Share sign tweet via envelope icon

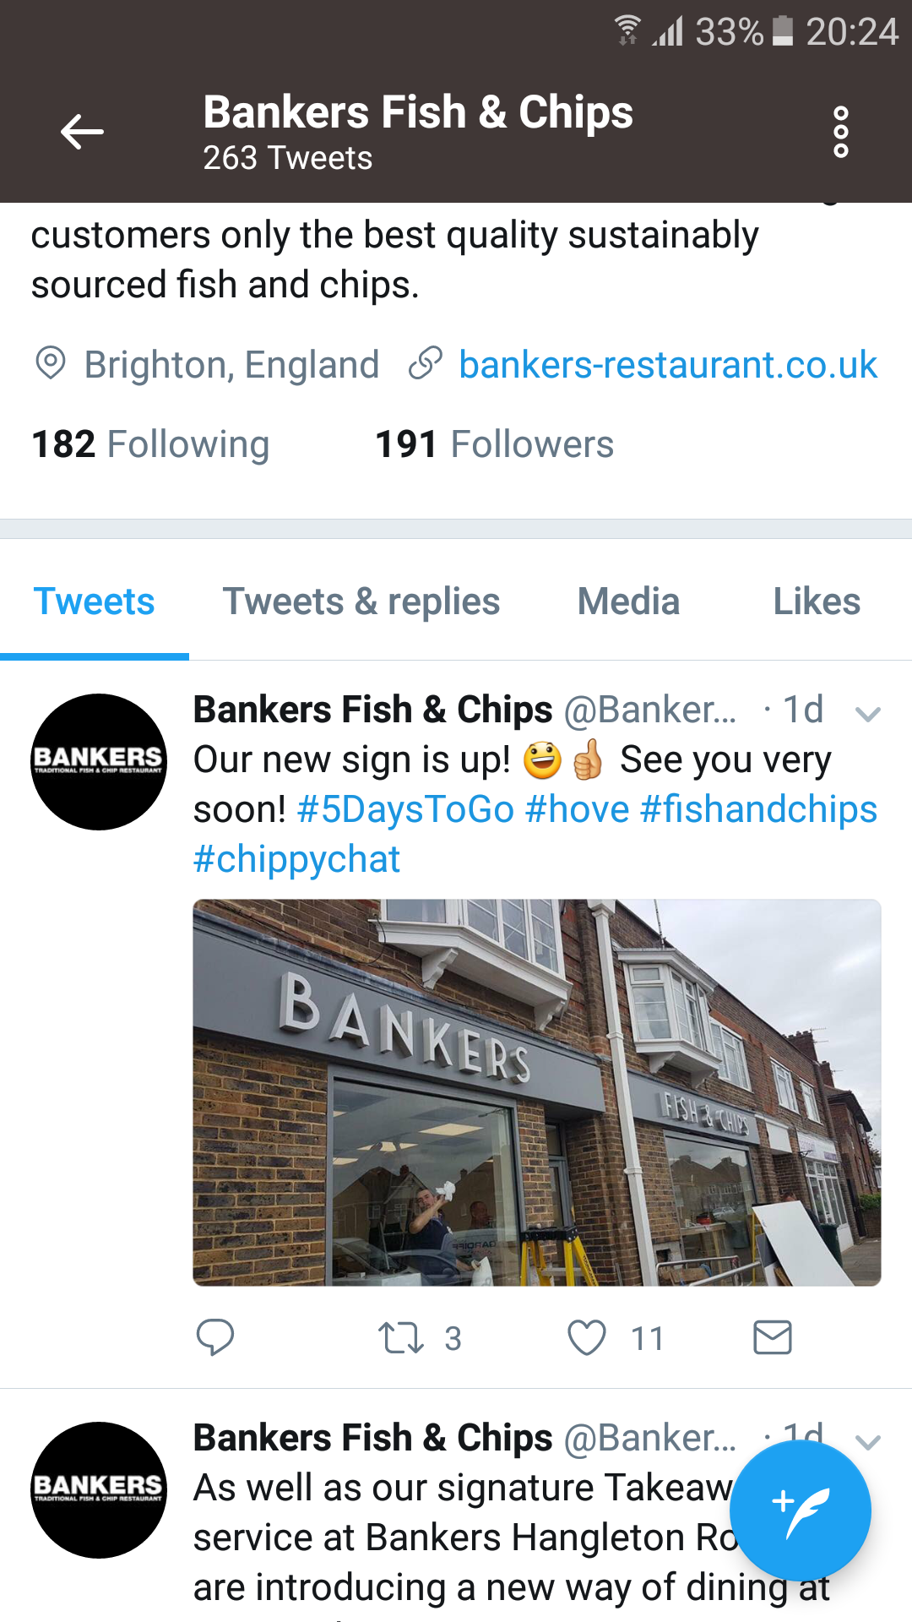772,1337
